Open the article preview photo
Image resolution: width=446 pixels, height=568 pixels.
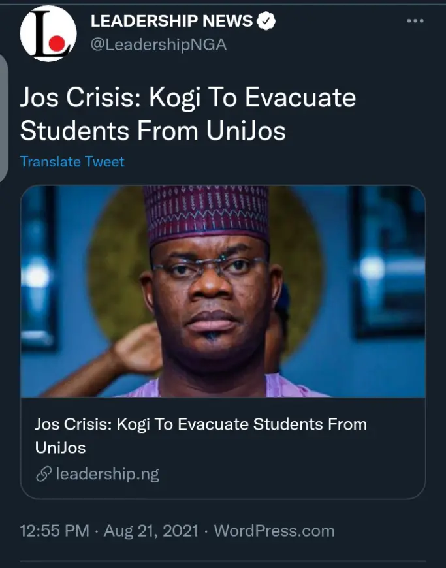(223, 291)
